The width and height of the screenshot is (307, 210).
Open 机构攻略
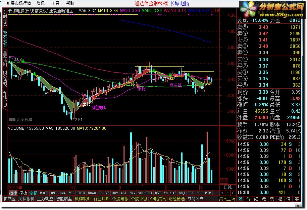click(x=83, y=199)
